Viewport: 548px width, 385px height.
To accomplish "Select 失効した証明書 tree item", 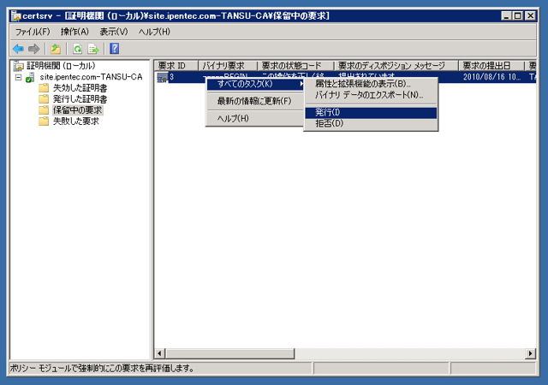I will point(80,88).
